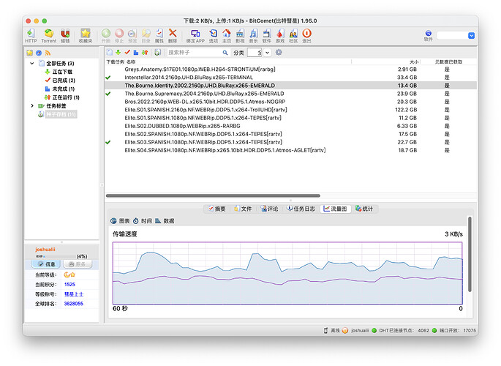Click the red checkmark filter icon
This screenshot has width=501, height=366.
pyautogui.click(x=127, y=52)
